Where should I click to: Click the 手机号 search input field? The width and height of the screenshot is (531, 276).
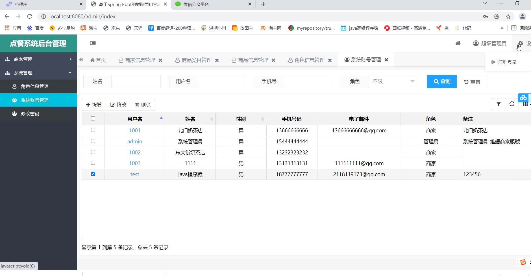click(307, 81)
